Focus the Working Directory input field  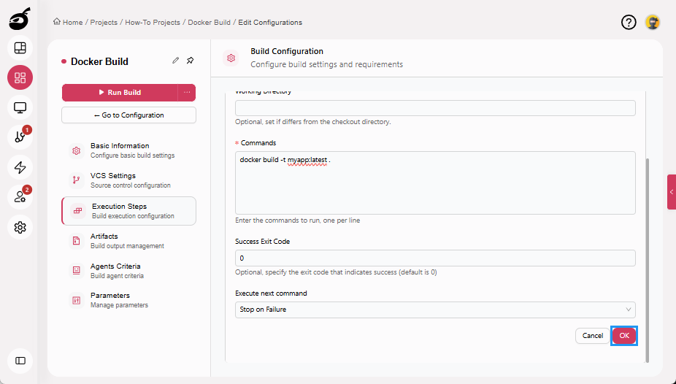(435, 108)
